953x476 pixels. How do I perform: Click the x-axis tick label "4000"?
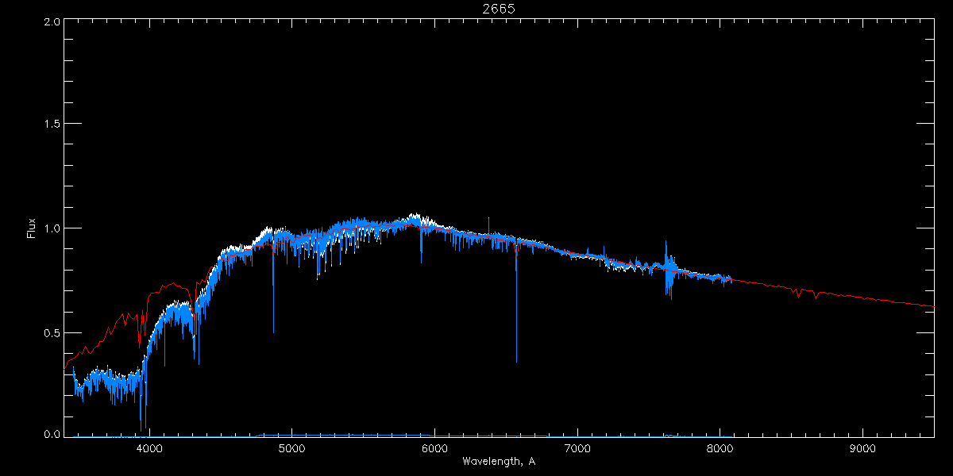[x=149, y=449]
